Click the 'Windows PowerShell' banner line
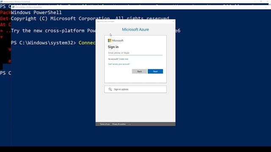The width and height of the screenshot is (271, 152). pos(36,12)
